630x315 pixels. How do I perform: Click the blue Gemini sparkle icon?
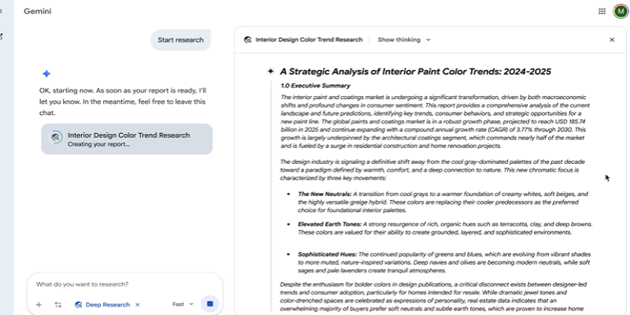(46, 73)
